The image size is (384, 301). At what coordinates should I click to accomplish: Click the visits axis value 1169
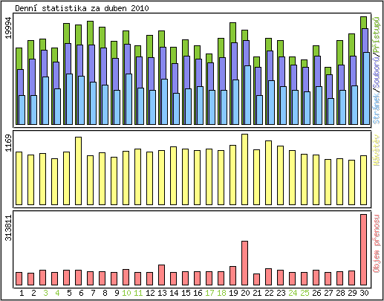(x=8, y=143)
